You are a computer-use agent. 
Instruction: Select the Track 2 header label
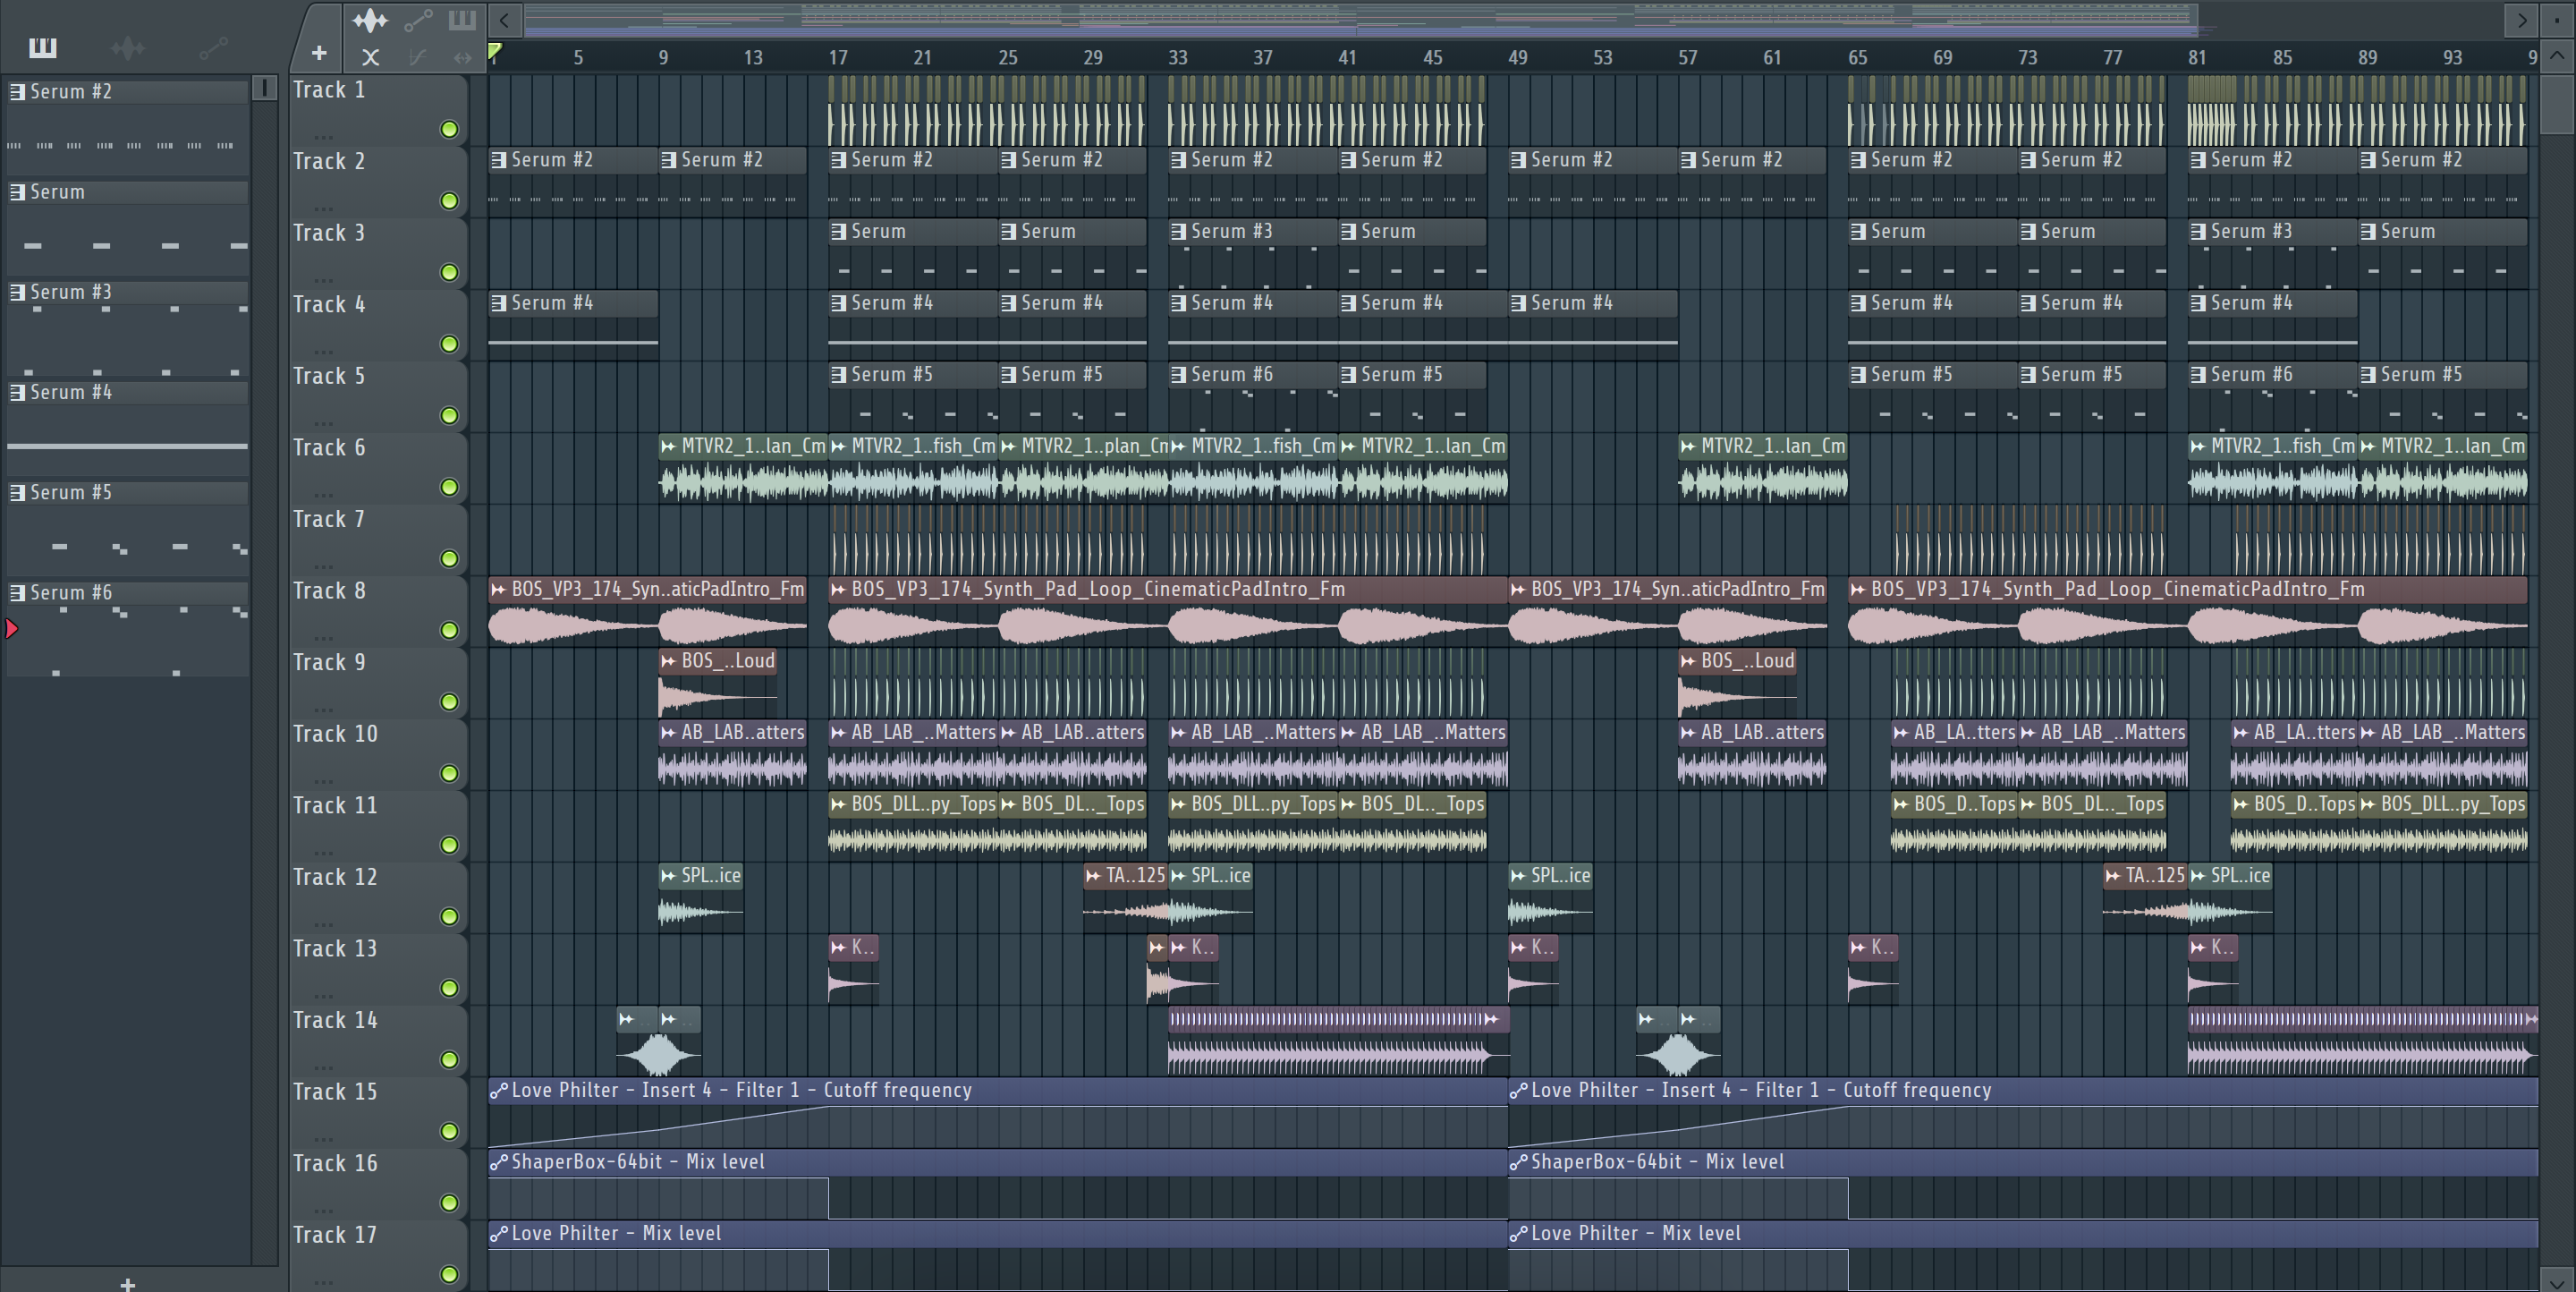pyautogui.click(x=329, y=161)
